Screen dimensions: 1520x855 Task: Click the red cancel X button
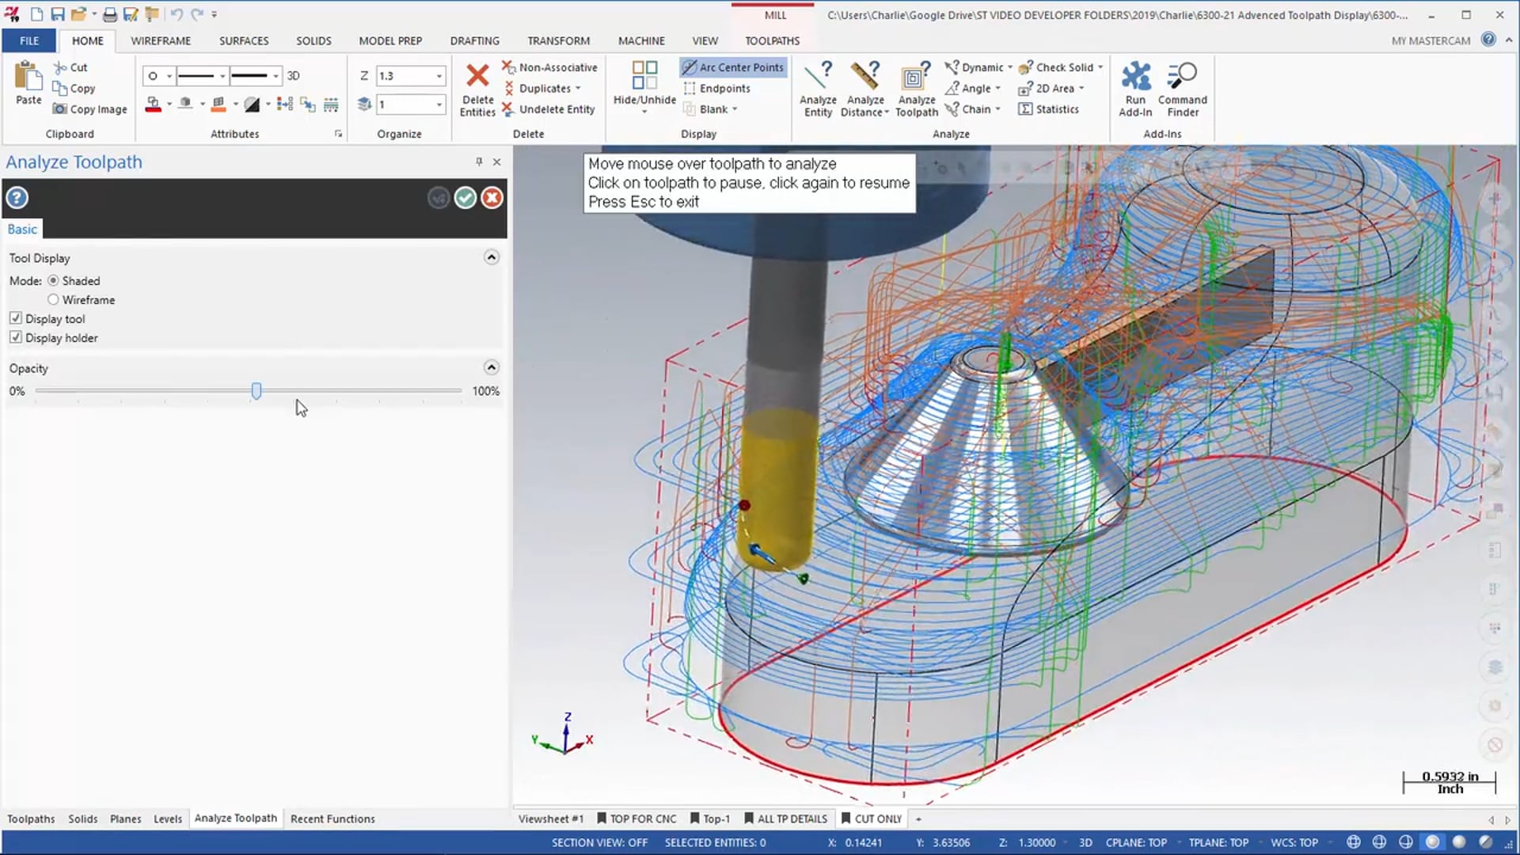tap(492, 197)
